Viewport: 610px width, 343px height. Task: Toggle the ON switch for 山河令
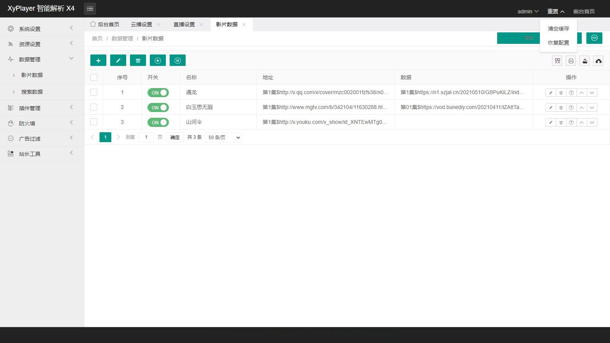pos(158,122)
